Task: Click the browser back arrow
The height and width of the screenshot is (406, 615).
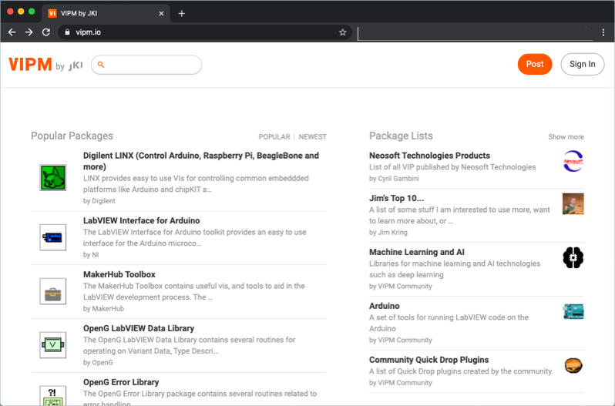Action: pos(12,32)
